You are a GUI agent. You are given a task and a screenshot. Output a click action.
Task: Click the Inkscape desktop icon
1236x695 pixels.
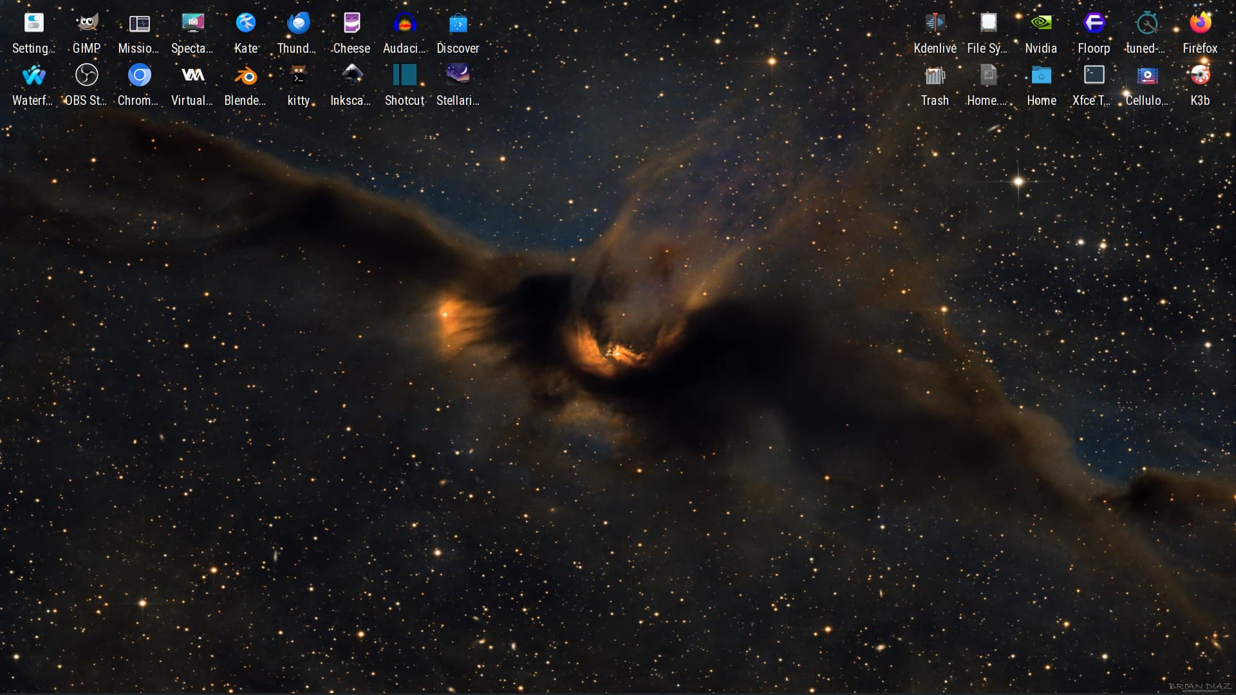click(x=351, y=76)
